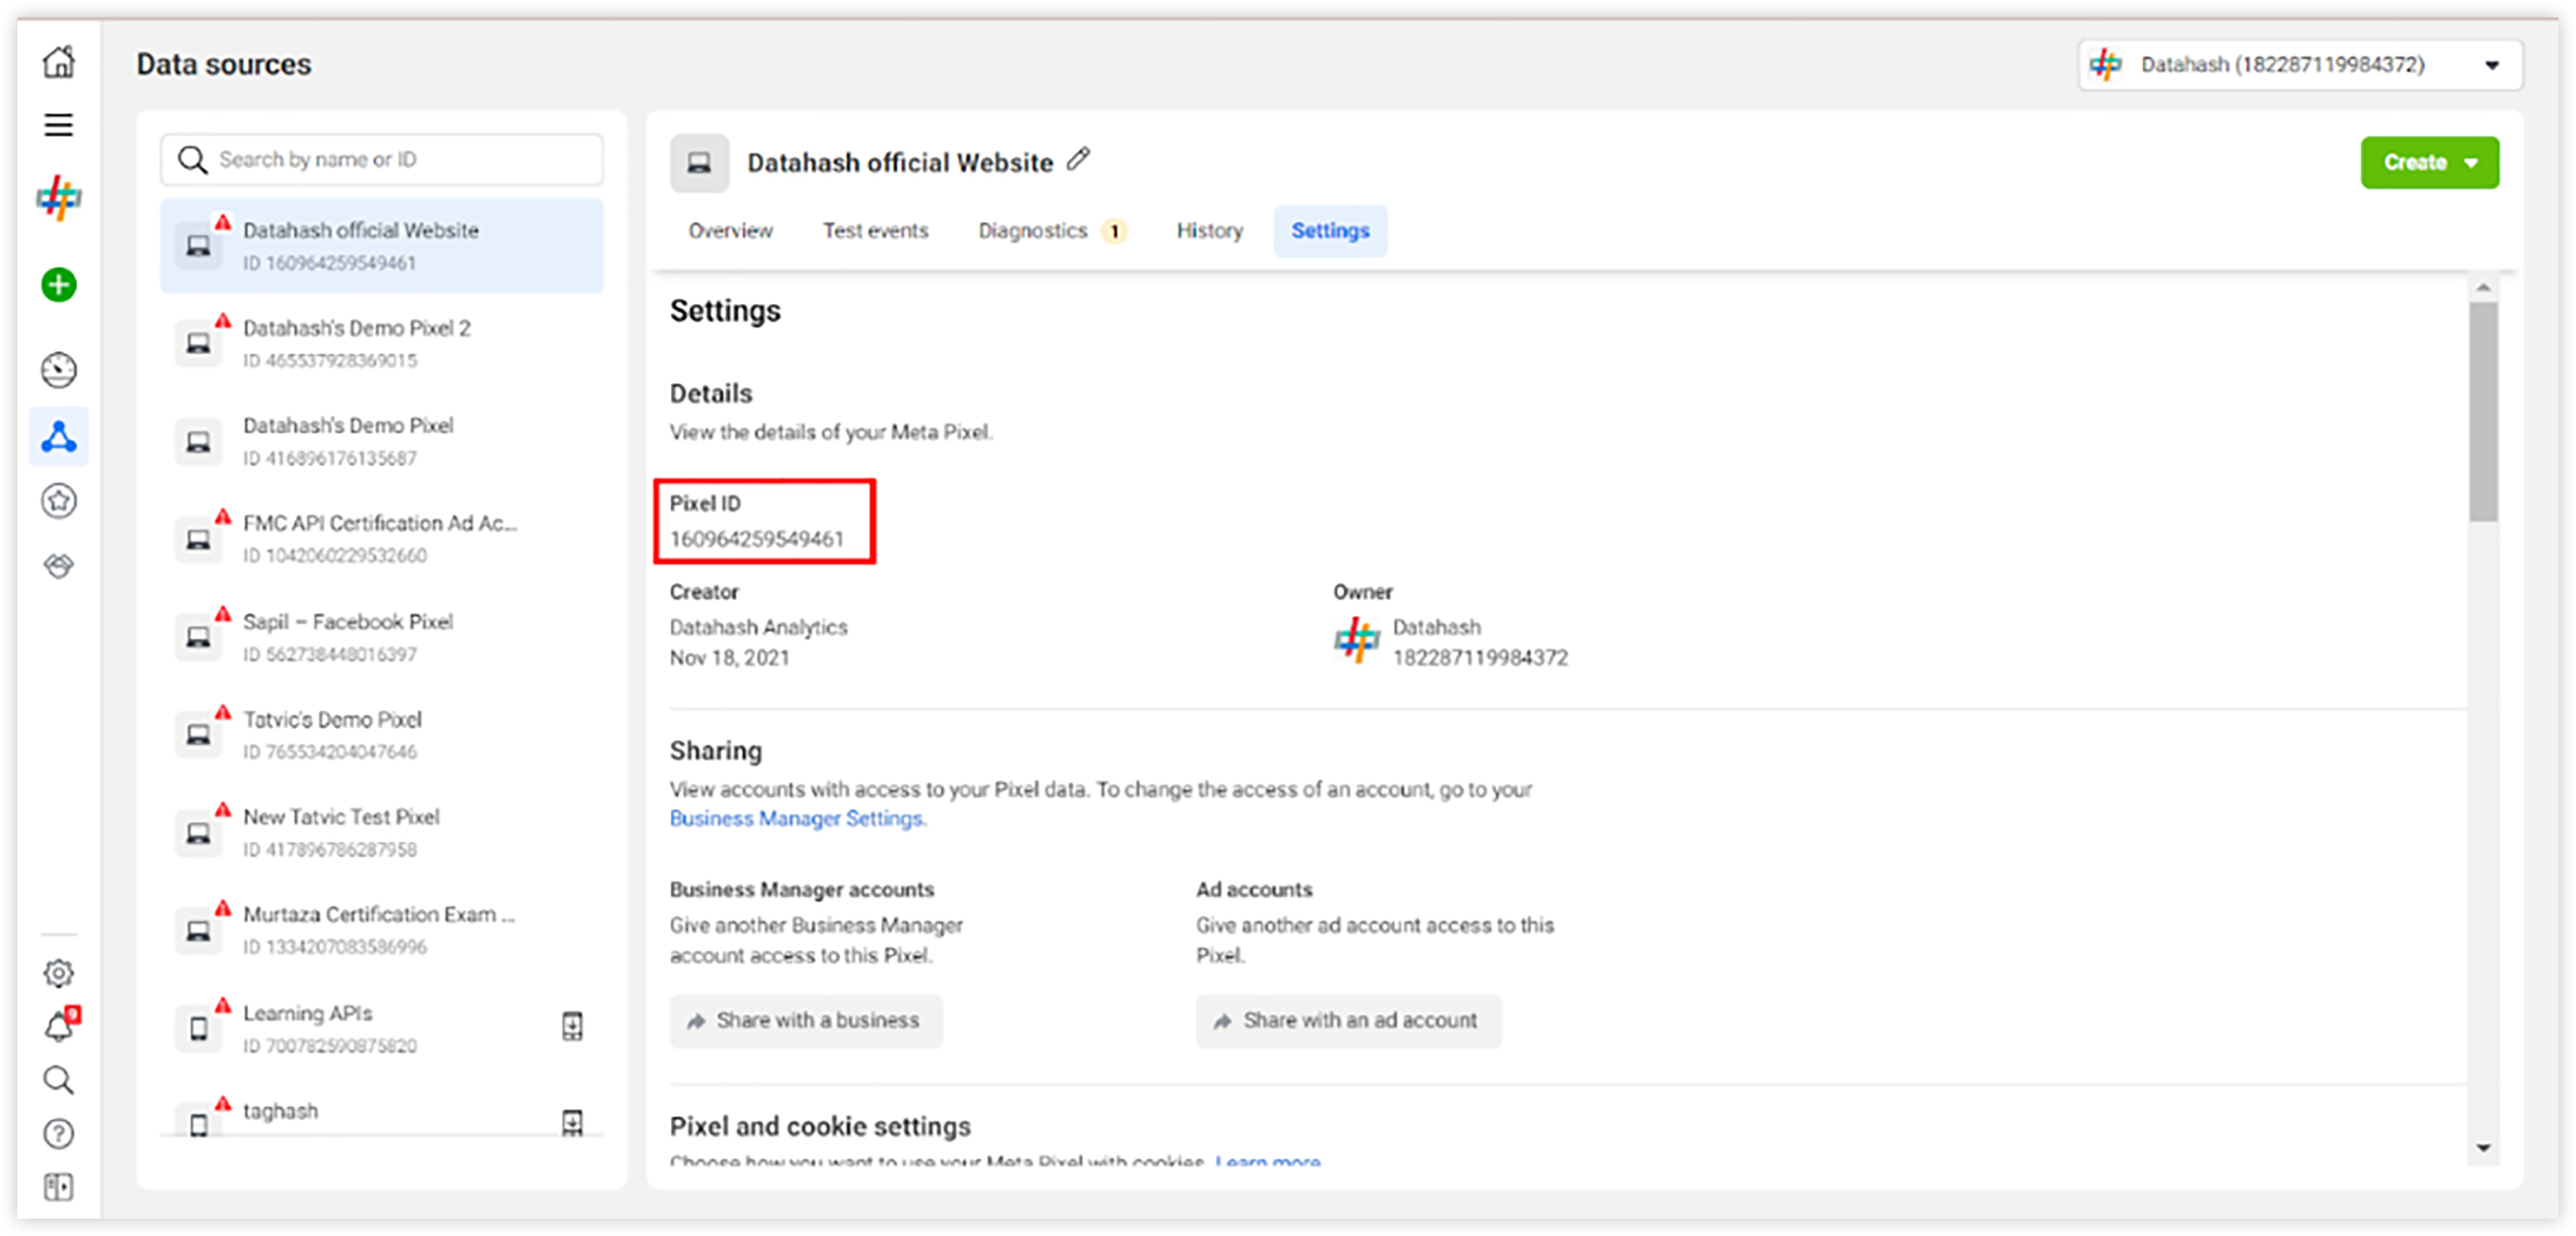The image size is (2576, 1236).
Task: Click laptop icon of Tatvic's Demo Pixel row
Action: coord(199,735)
